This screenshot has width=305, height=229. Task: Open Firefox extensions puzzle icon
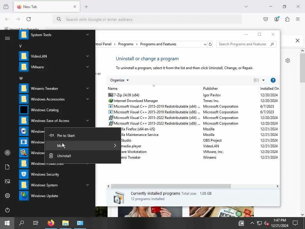[287, 19]
